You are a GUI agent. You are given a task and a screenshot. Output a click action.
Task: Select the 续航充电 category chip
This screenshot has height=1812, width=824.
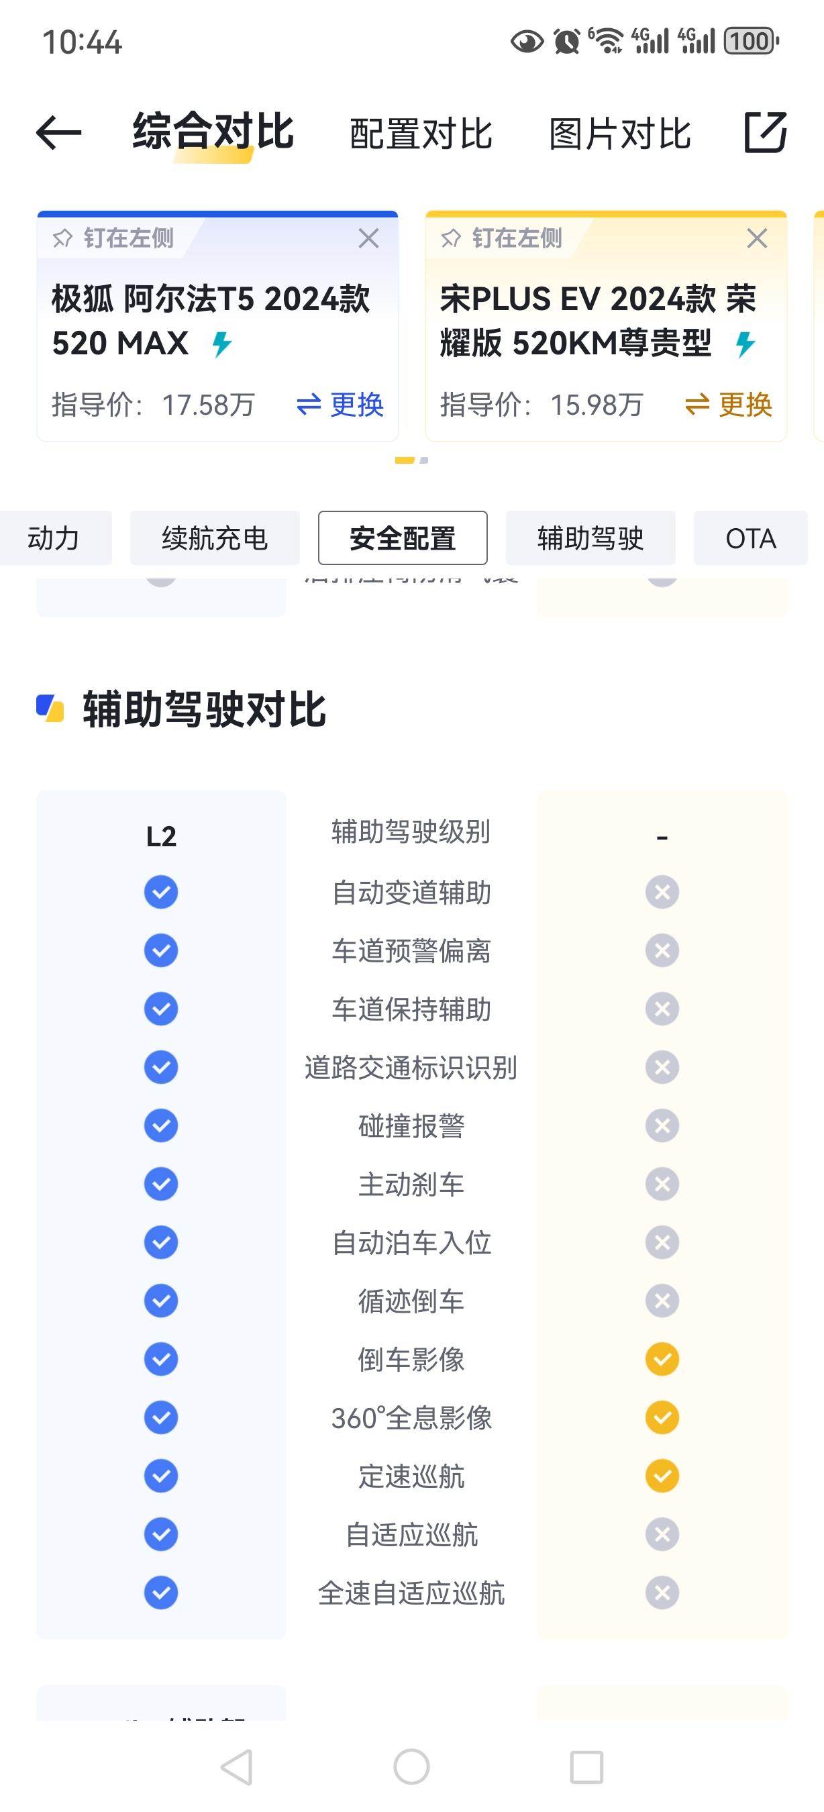coord(215,538)
